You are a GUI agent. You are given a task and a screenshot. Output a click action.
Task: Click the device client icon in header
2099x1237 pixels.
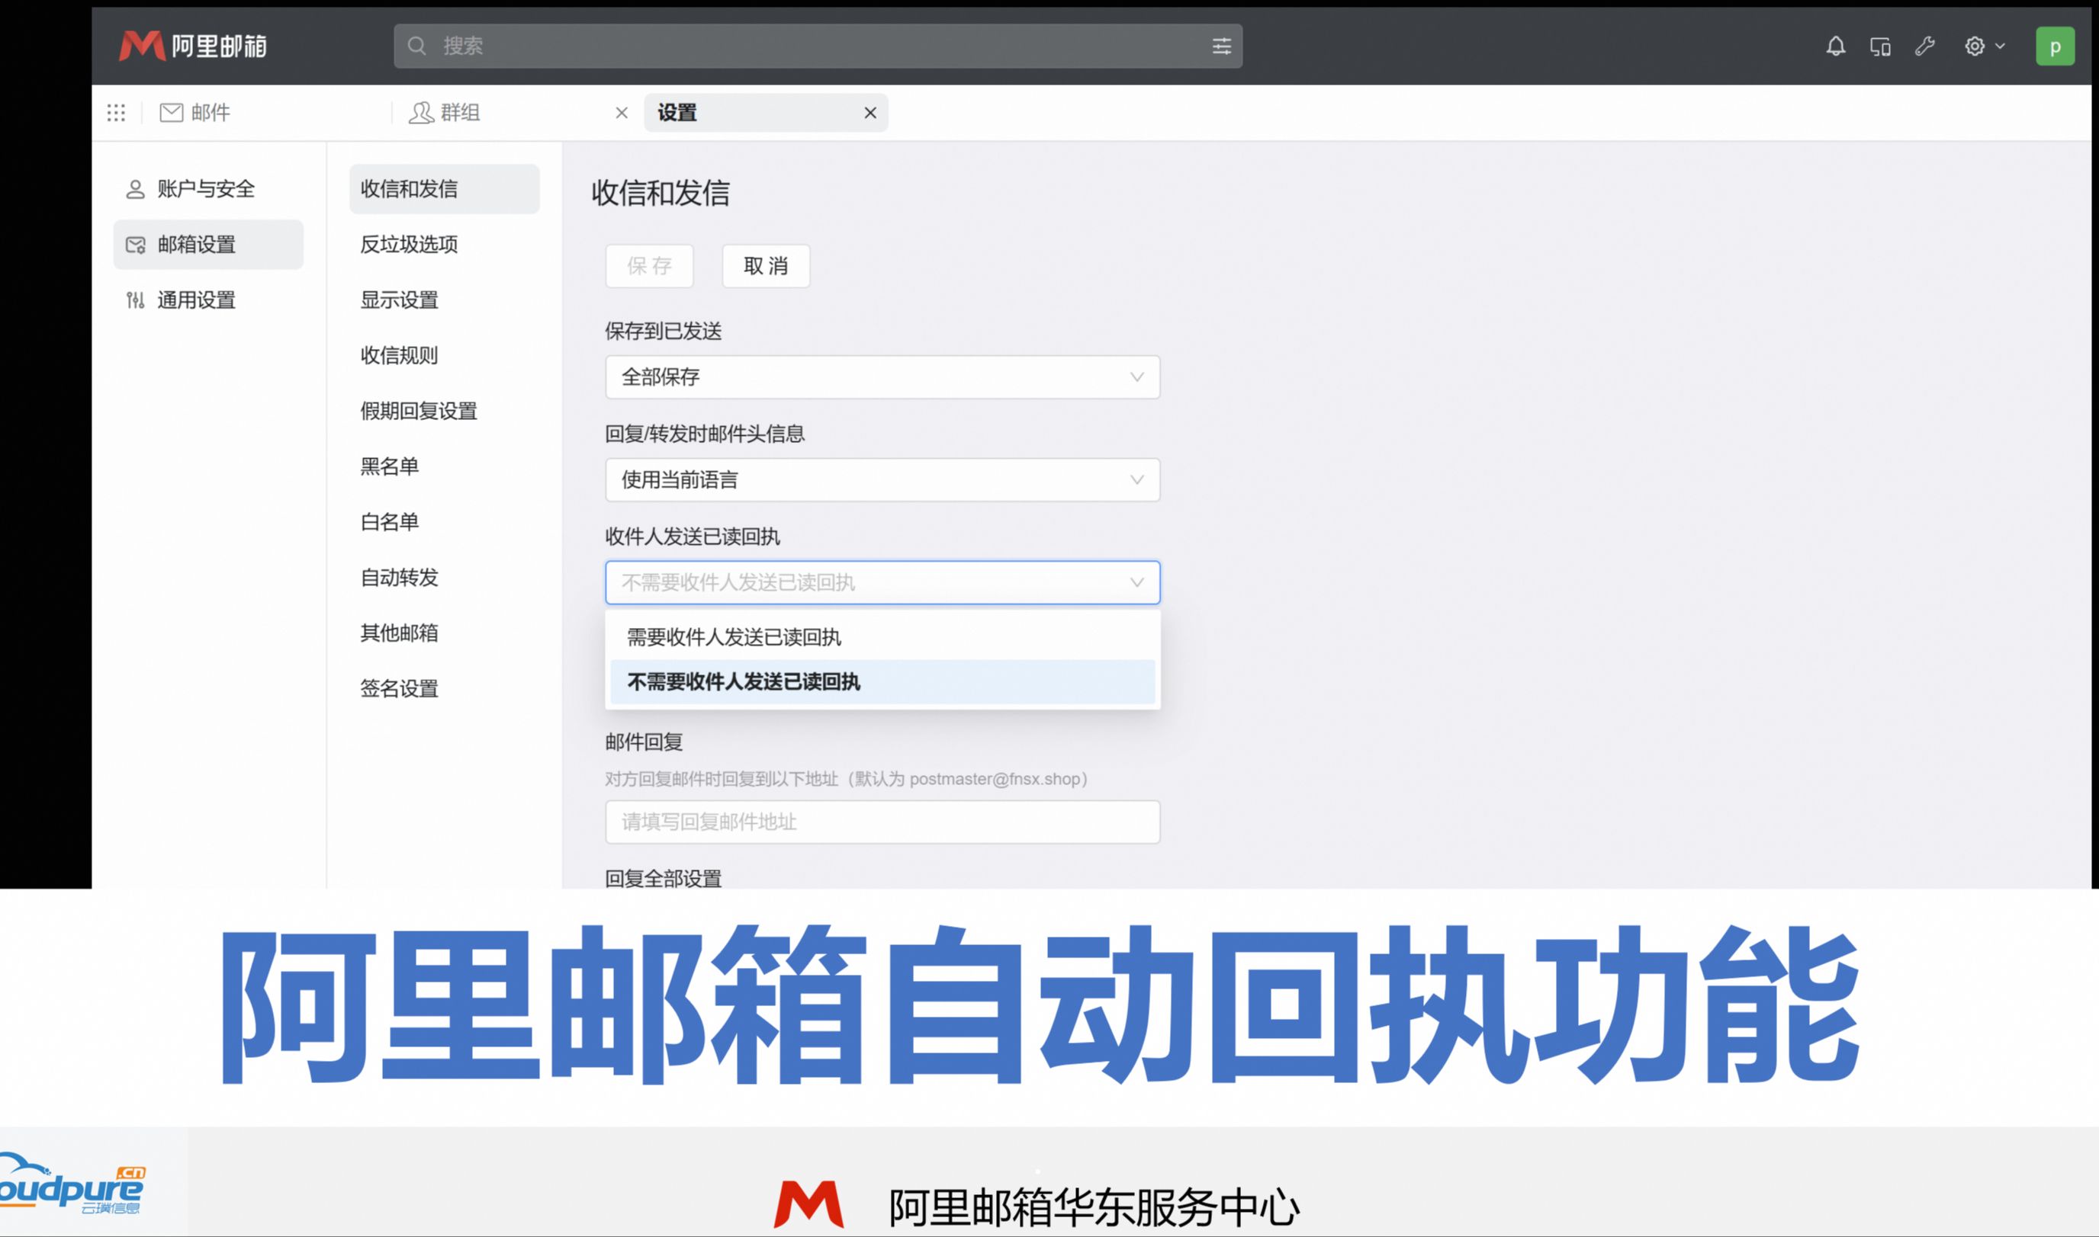coord(1879,46)
